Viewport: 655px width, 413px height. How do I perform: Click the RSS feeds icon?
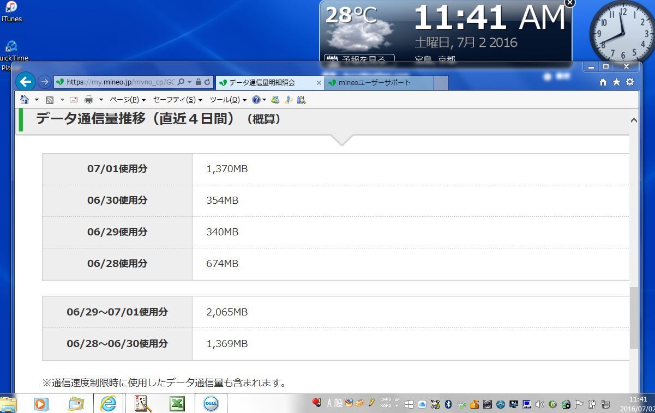pos(50,100)
